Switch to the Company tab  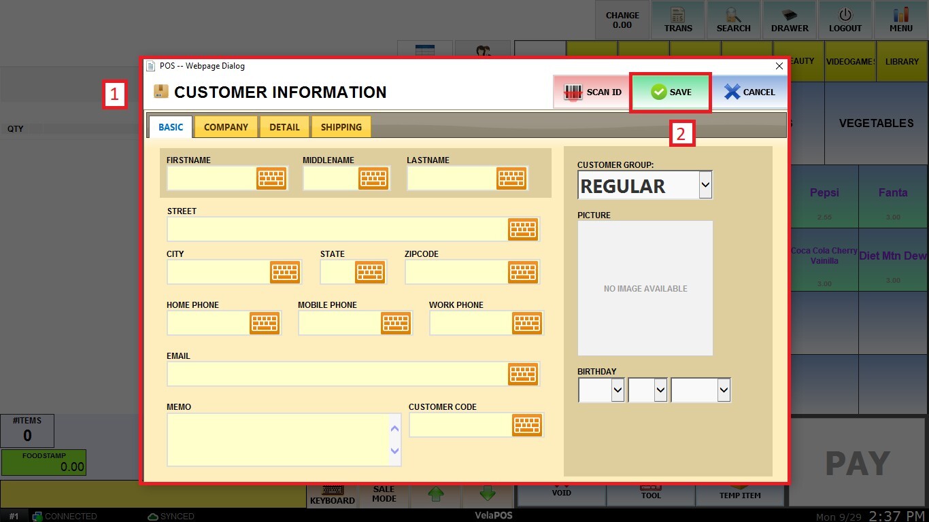(x=226, y=127)
